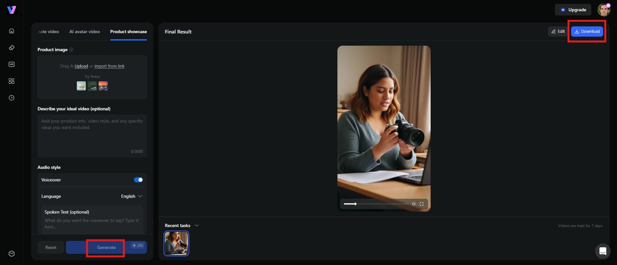Open the eraser tool in sidebar
Screen dimensions: 617x265
(x=12, y=48)
